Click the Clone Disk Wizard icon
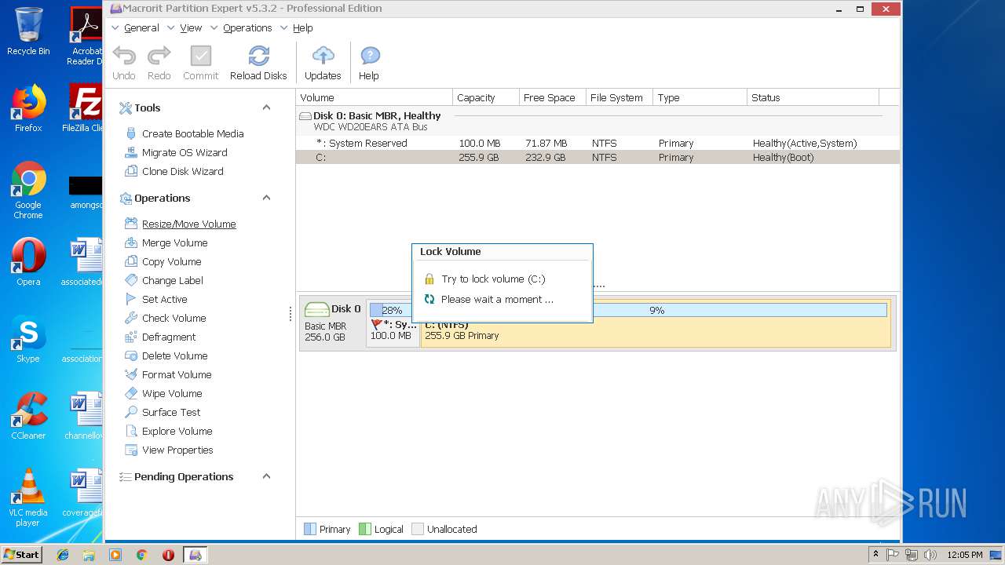Viewport: 1005px width, 565px height. [131, 171]
